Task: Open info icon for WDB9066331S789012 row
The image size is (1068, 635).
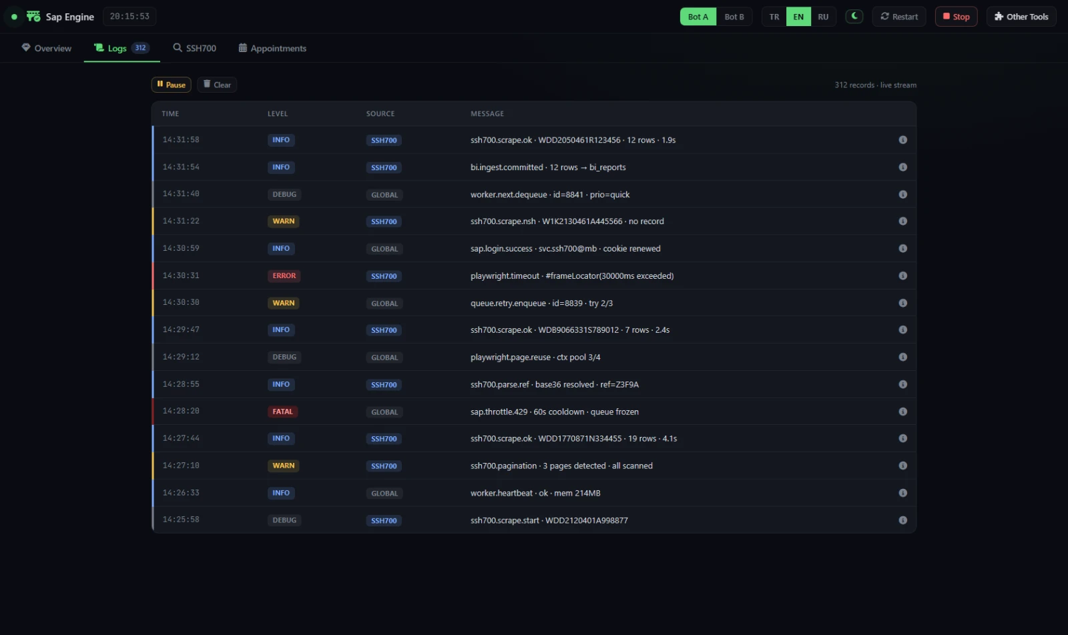Action: click(902, 330)
